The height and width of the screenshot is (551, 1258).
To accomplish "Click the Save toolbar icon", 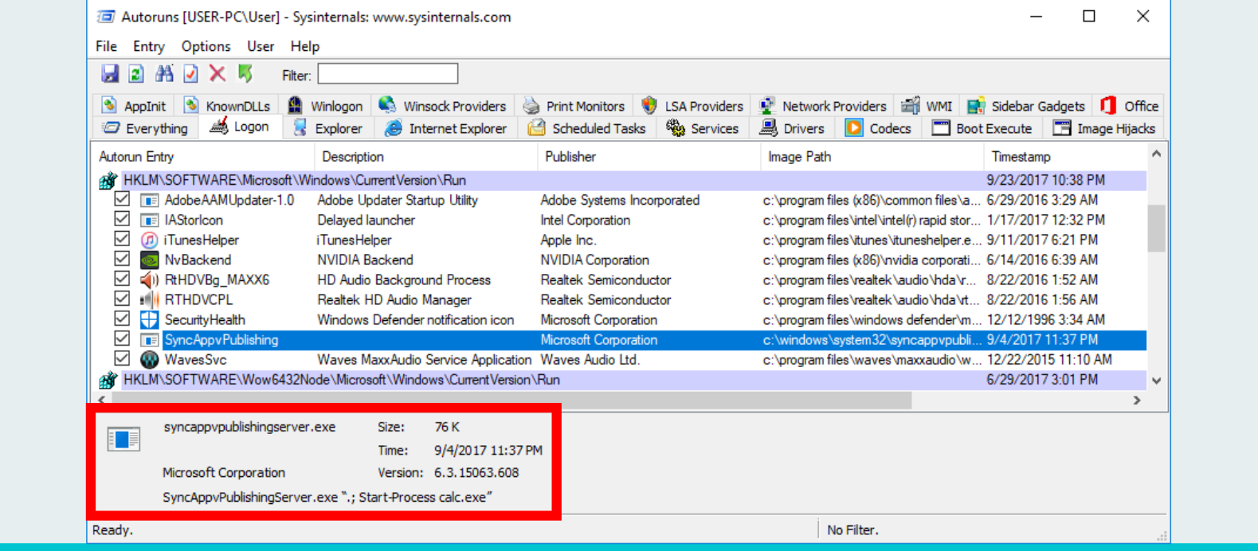I will pyautogui.click(x=110, y=74).
